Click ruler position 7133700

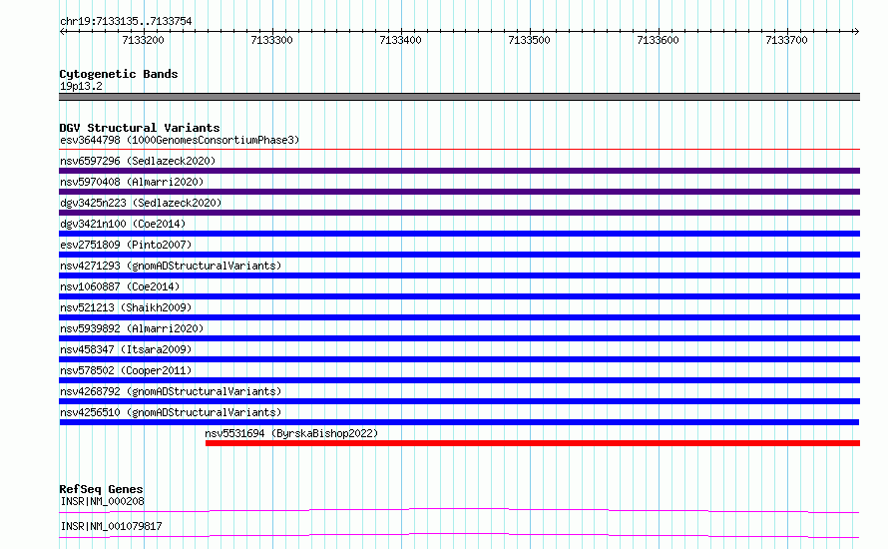pyautogui.click(x=786, y=40)
